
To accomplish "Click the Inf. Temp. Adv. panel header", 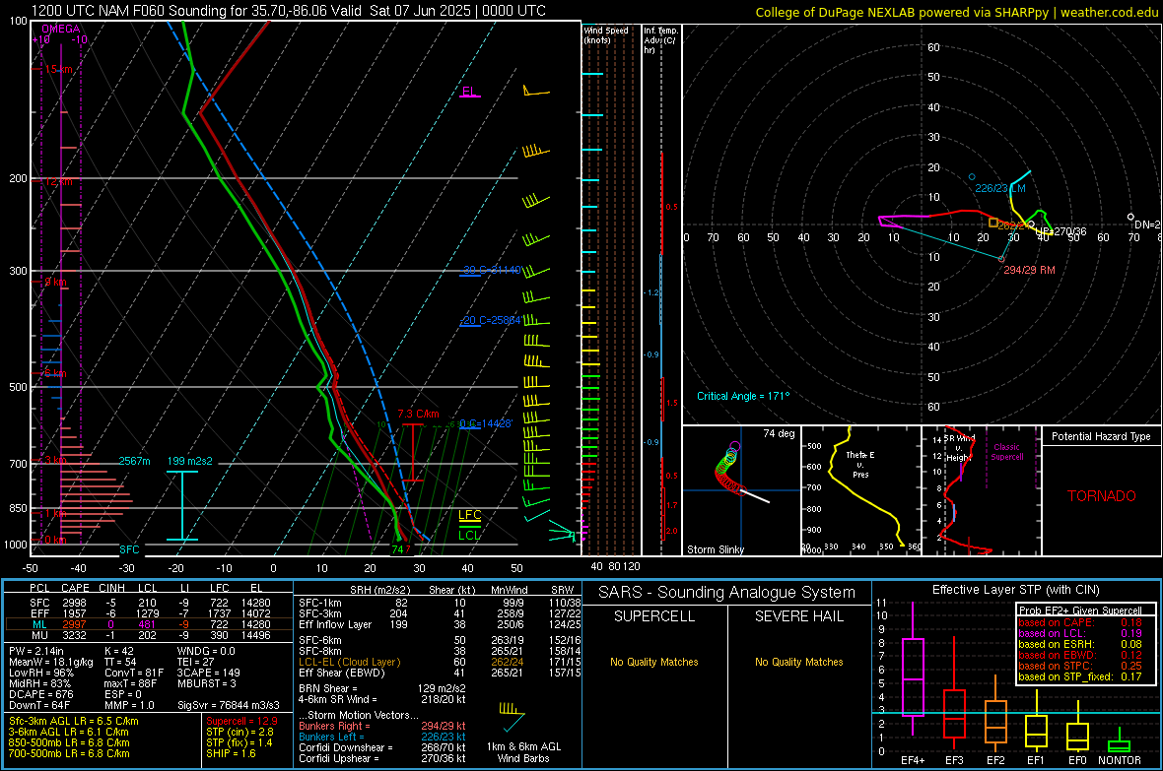I will tap(660, 40).
